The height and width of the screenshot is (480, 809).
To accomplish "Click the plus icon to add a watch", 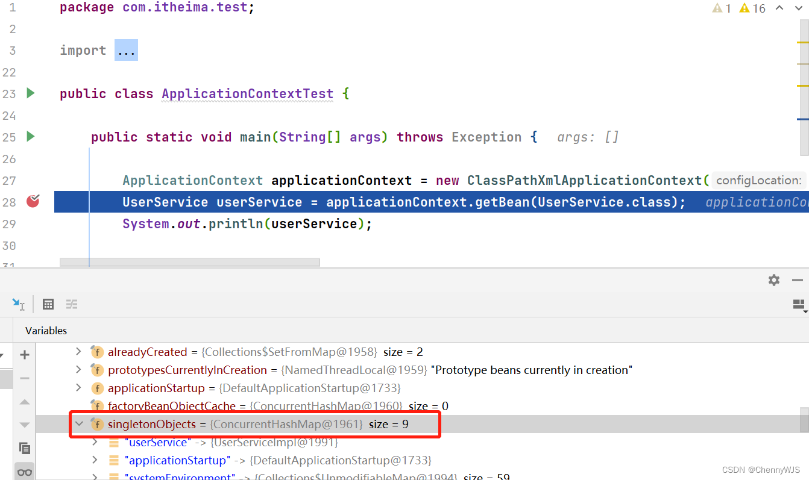I will click(x=24, y=355).
